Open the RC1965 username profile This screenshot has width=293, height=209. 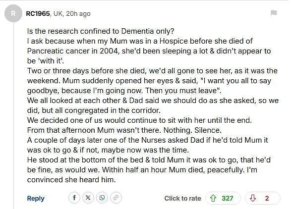(x=38, y=14)
